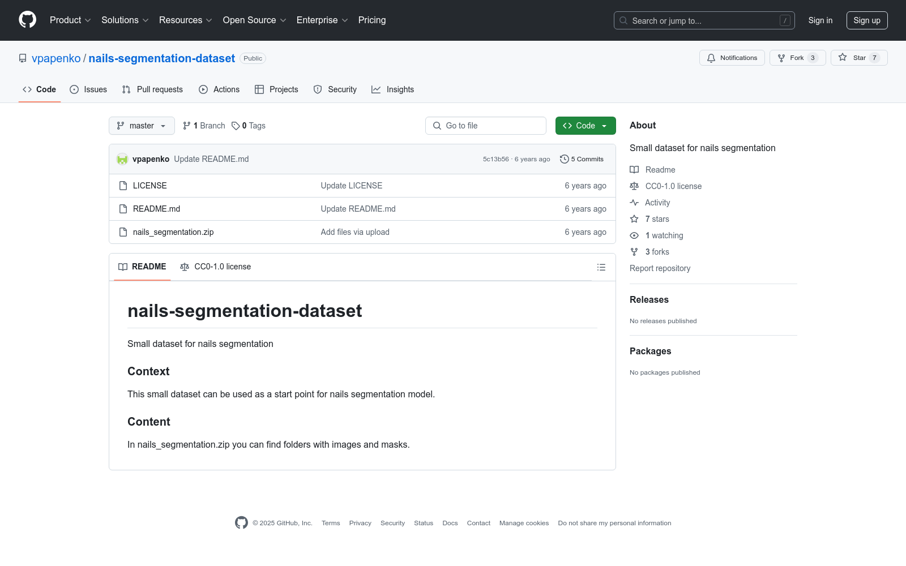Open the Add files via upload commit message
The height and width of the screenshot is (566, 906).
(355, 232)
